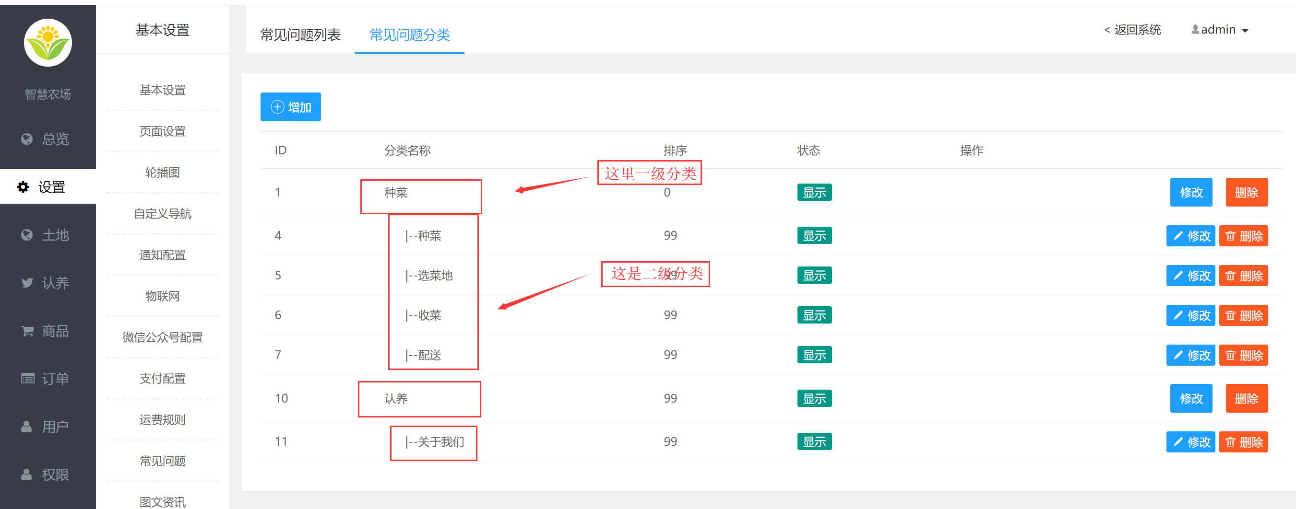This screenshot has height=509, width=1296.
Task: Click the 基本设置 panel heading
Action: click(163, 30)
